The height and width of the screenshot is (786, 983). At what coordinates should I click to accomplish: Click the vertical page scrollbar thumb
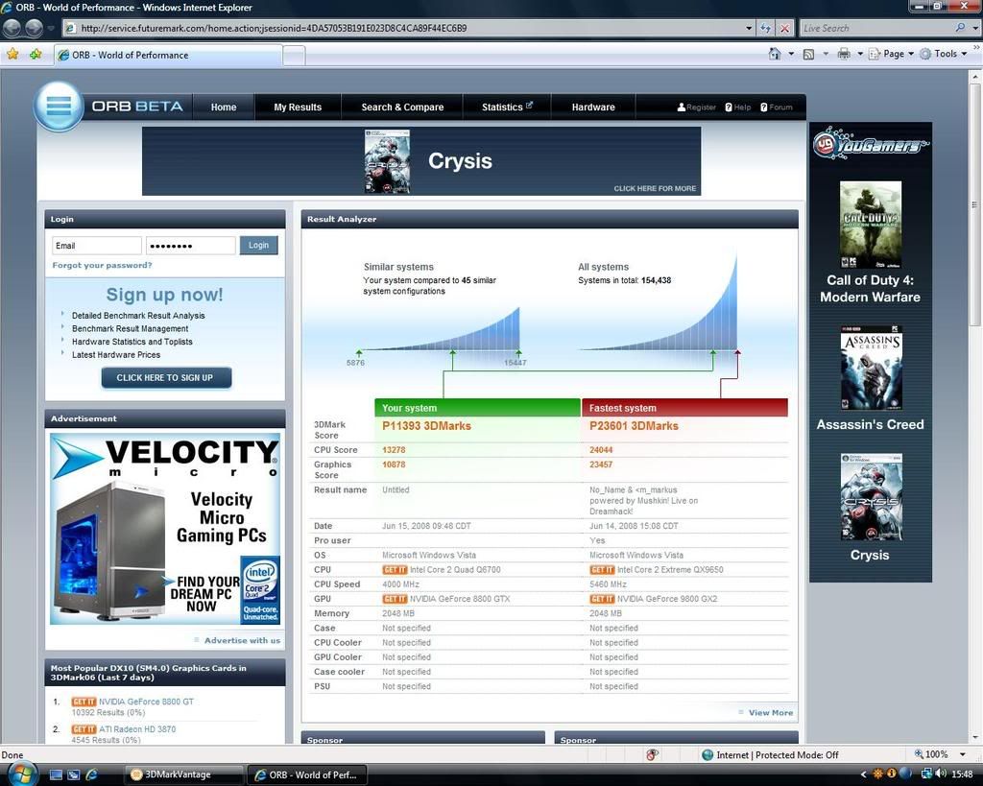click(974, 203)
